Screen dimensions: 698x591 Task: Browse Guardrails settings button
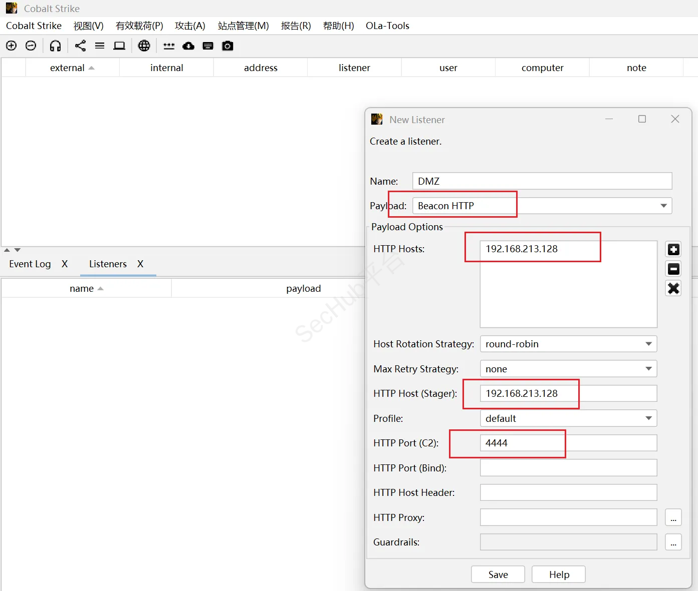(673, 542)
